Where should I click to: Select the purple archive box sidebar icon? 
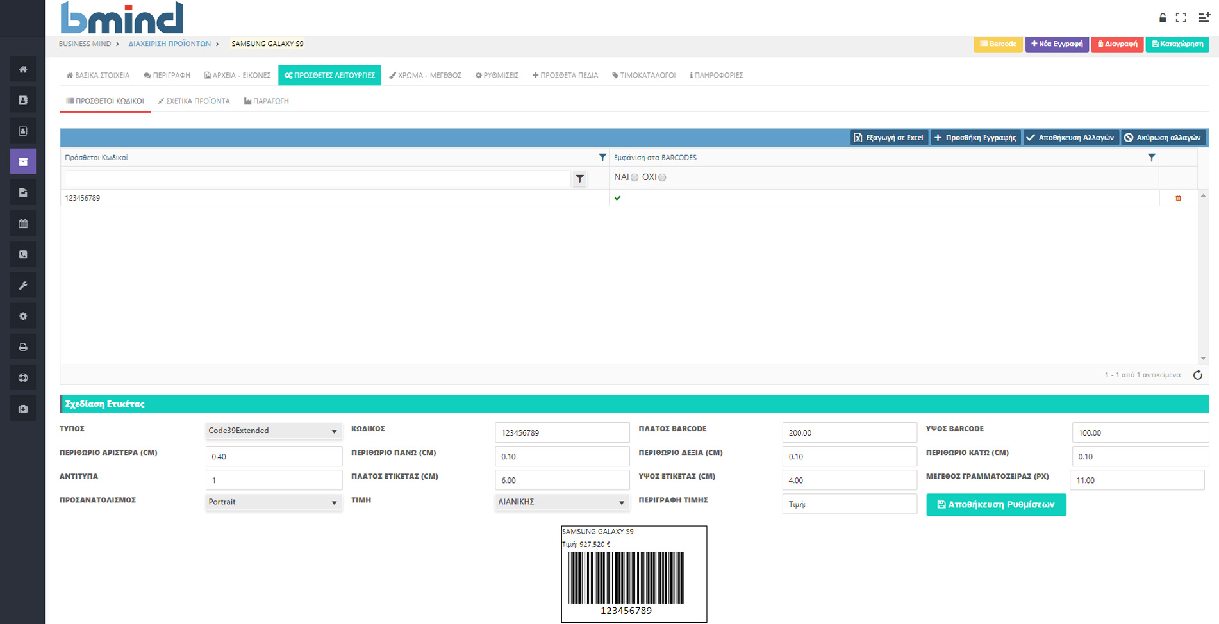click(x=23, y=161)
